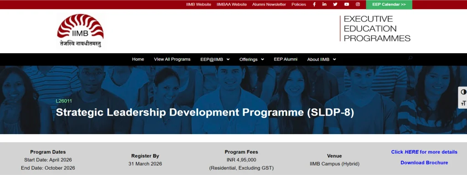The width and height of the screenshot is (467, 175).
Task: Open the Instagram social icon
Action: [358, 5]
